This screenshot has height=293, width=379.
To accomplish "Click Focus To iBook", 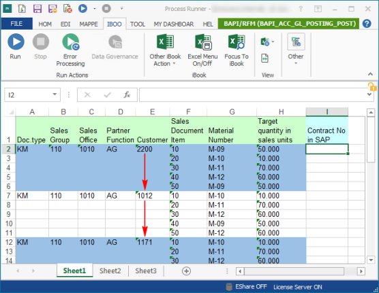I will [x=237, y=50].
